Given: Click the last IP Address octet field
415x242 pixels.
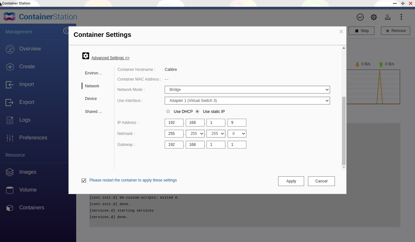Looking at the screenshot, I should pyautogui.click(x=237, y=123).
